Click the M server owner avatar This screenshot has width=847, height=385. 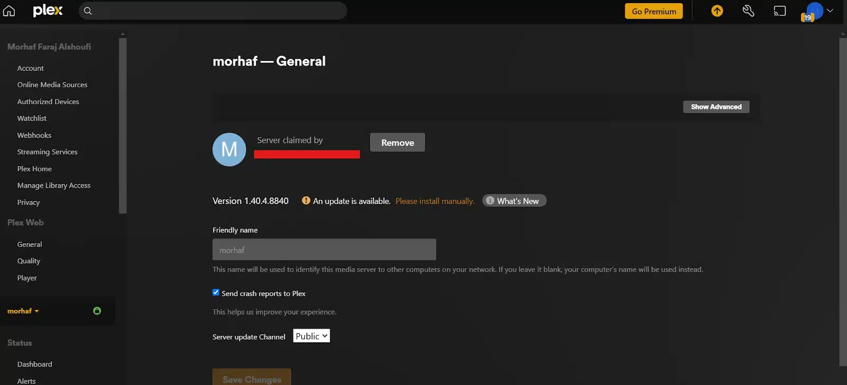229,150
